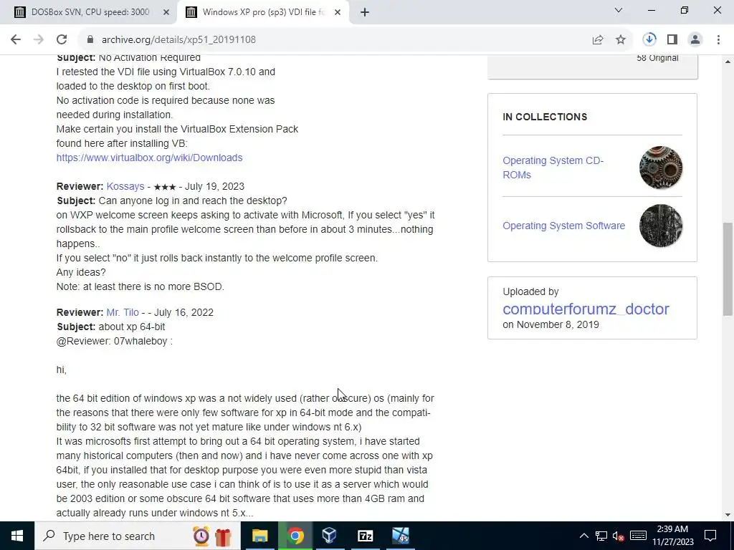Open Chrome downloads icon

pyautogui.click(x=649, y=40)
